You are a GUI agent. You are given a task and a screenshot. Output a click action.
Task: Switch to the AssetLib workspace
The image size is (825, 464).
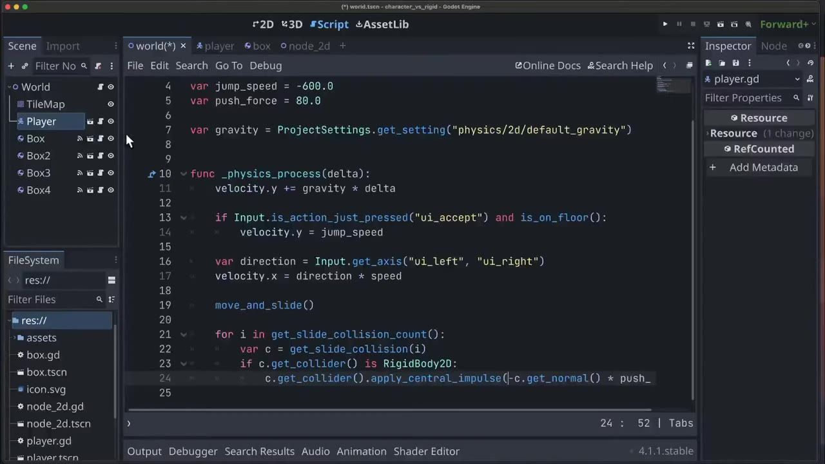click(x=382, y=24)
